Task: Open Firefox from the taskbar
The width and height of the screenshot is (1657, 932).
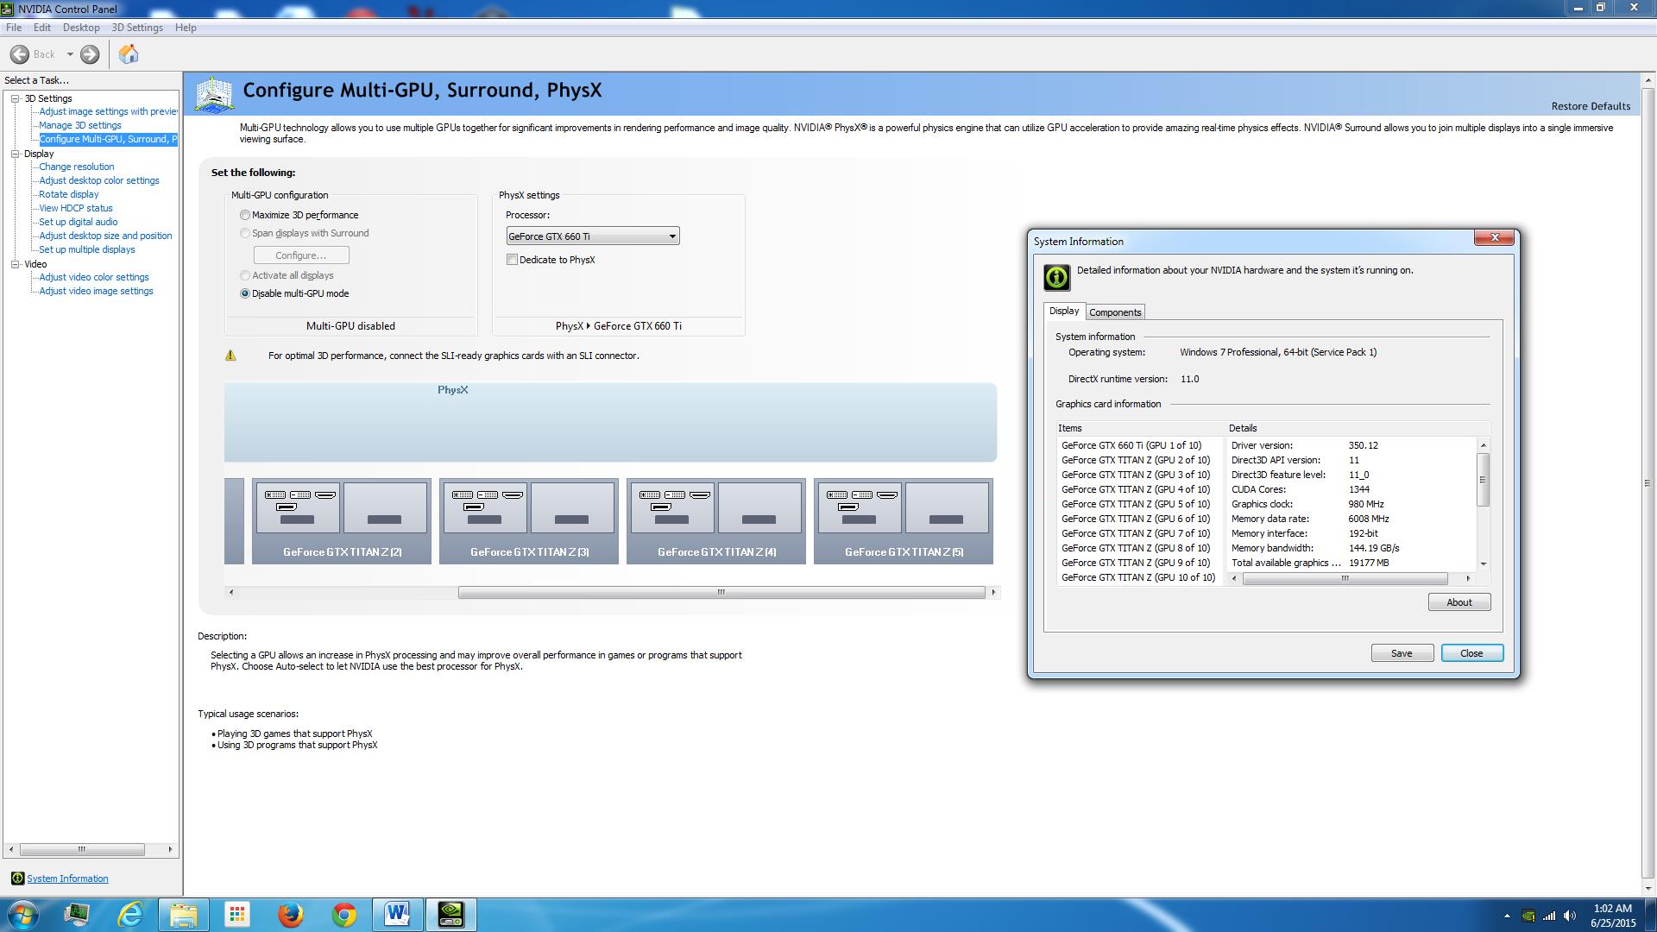Action: tap(291, 915)
